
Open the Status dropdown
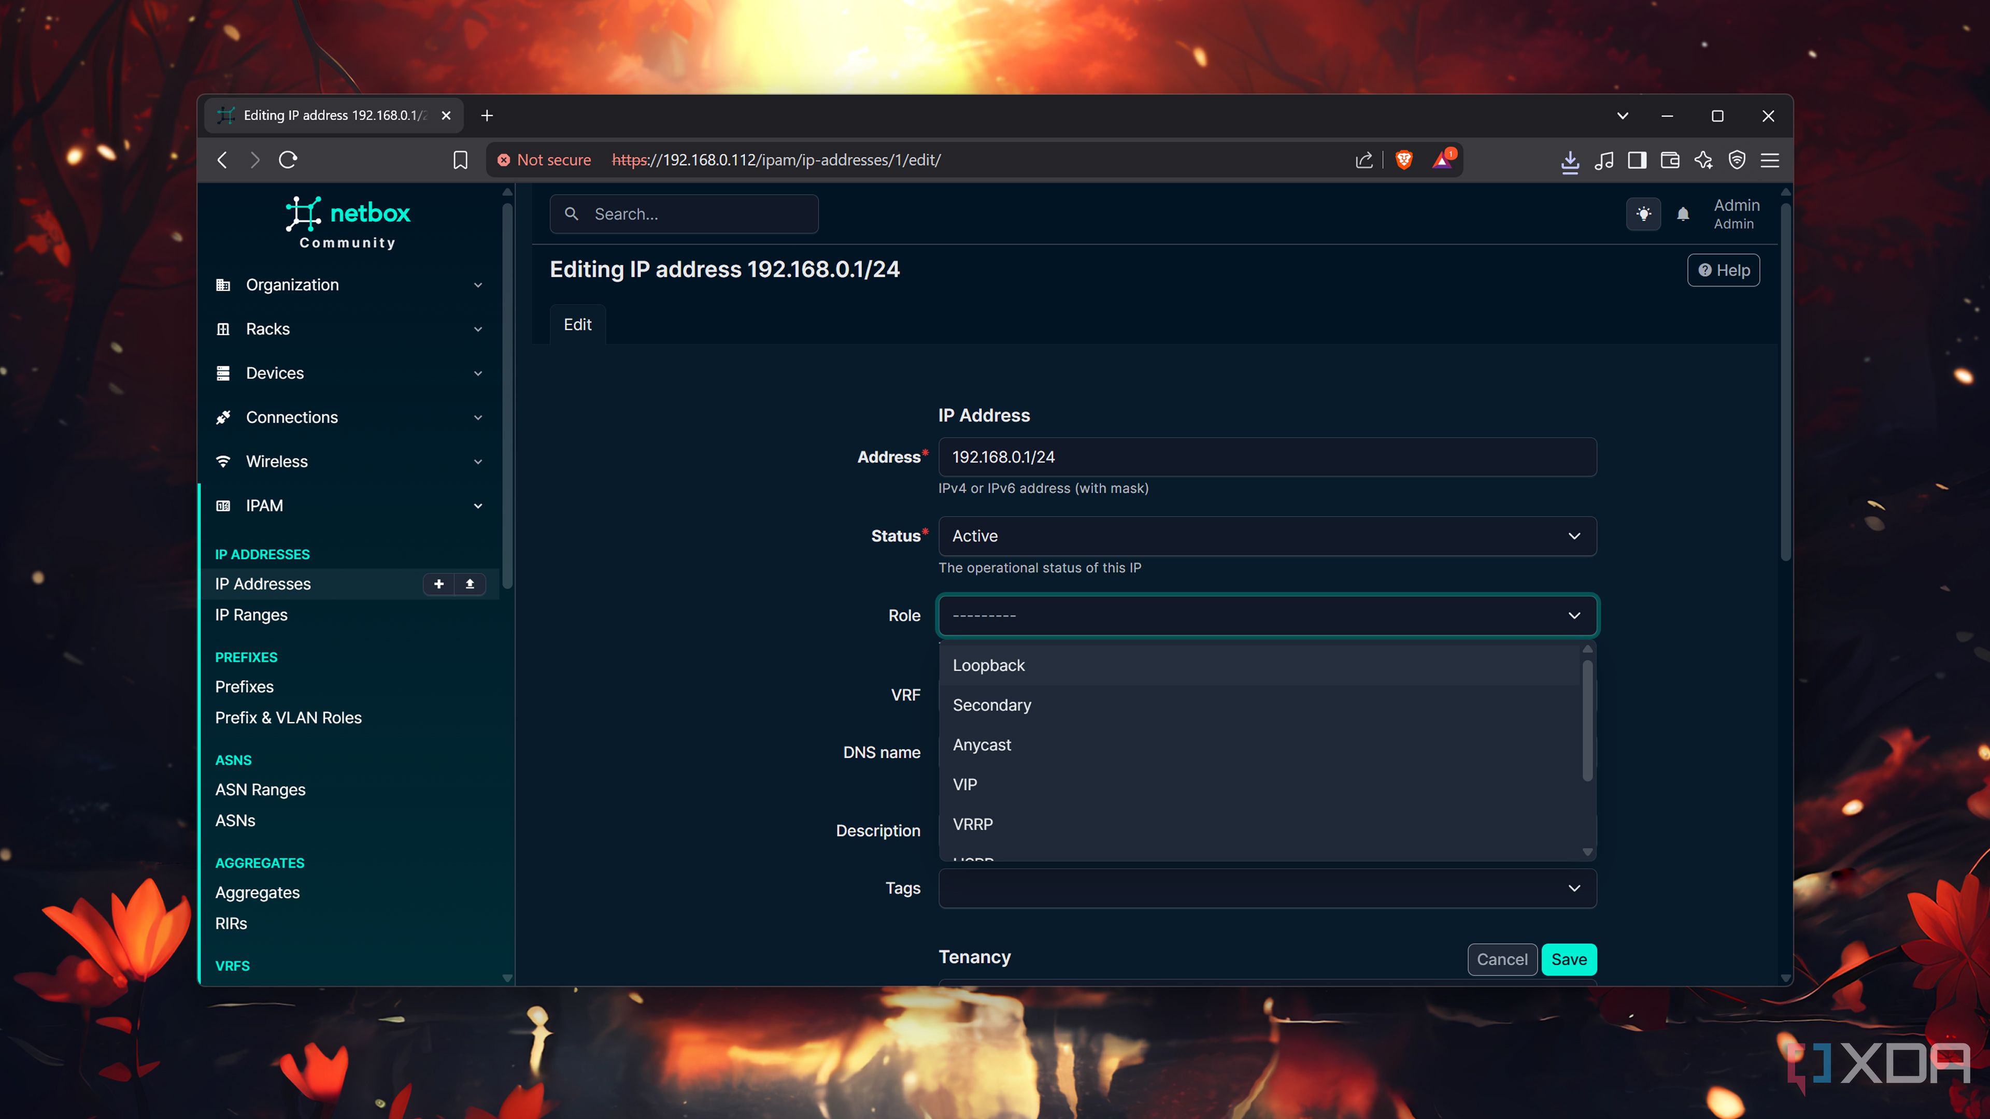coord(1267,536)
